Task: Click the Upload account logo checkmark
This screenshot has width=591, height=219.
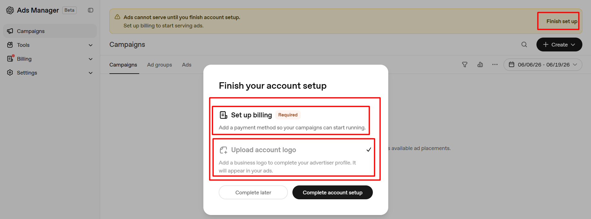Action: pos(369,150)
